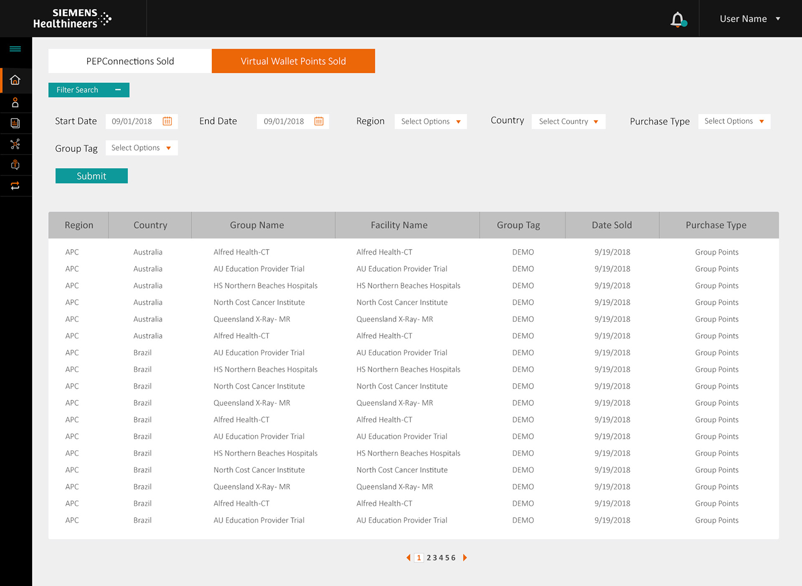Switch to PEPConnections Sold tab
The width and height of the screenshot is (802, 586).
(x=130, y=61)
